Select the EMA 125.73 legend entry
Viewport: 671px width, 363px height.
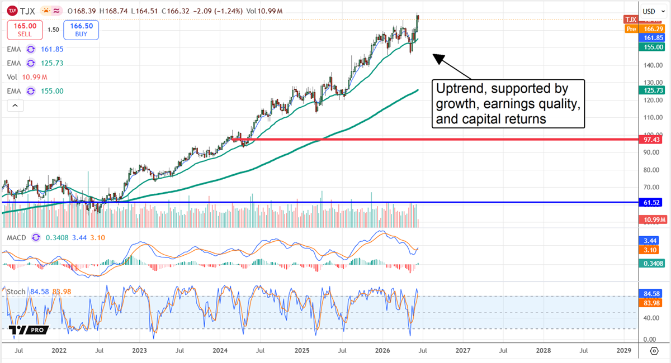pos(35,63)
